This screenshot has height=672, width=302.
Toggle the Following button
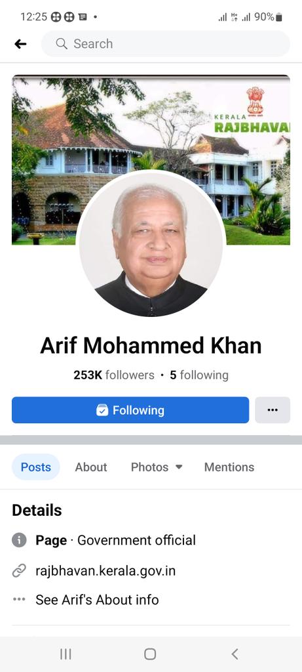click(x=130, y=410)
